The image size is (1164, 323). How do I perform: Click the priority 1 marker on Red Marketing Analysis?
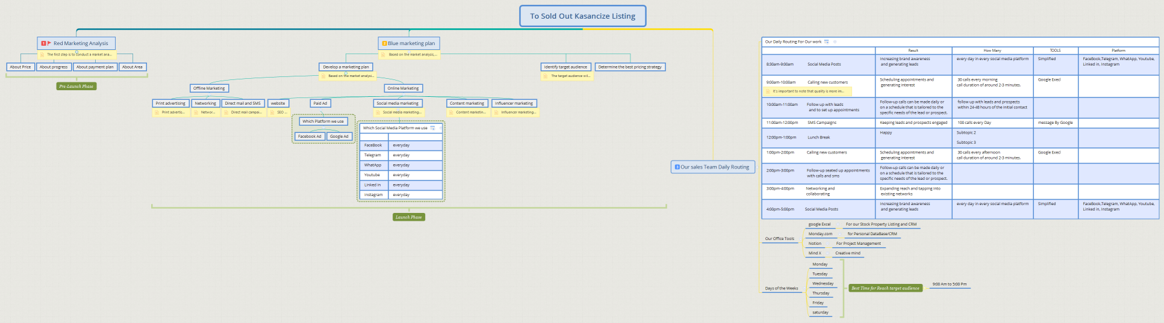[43, 43]
